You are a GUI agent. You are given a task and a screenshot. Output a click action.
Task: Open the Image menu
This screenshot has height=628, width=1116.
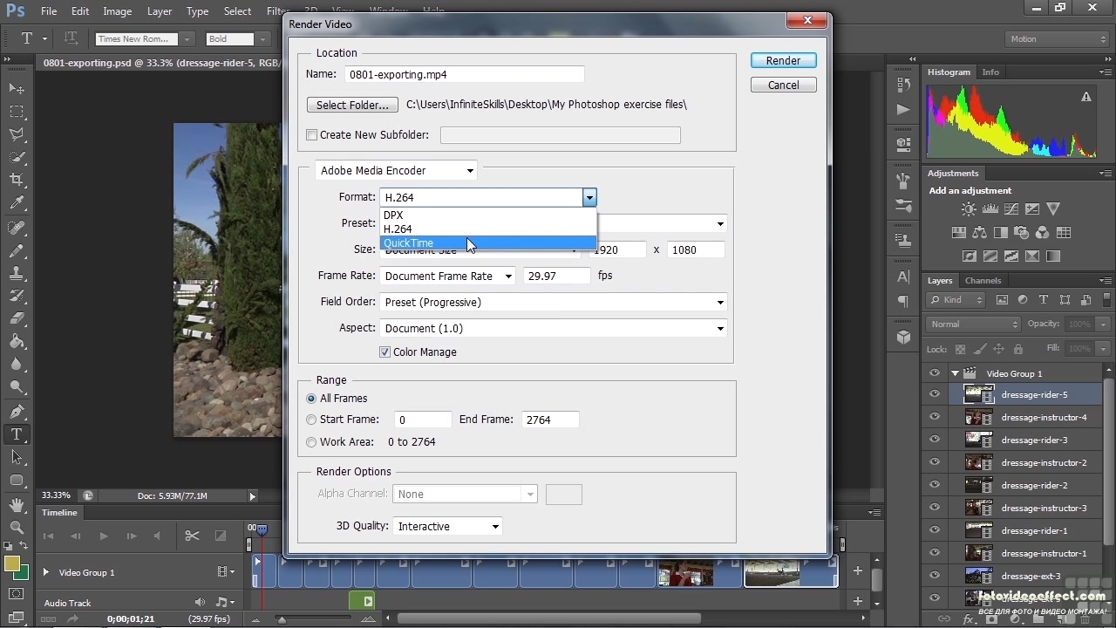pyautogui.click(x=118, y=11)
